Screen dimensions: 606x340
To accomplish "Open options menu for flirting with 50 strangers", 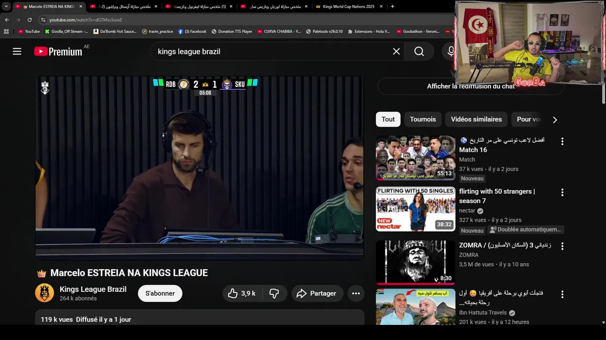I will tap(562, 192).
